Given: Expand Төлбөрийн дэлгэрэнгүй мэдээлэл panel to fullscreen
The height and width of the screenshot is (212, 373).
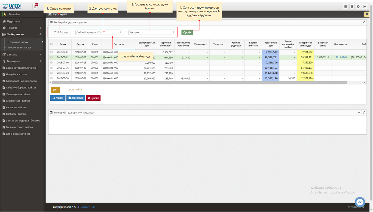Looking at the screenshot, I should coord(364,112).
